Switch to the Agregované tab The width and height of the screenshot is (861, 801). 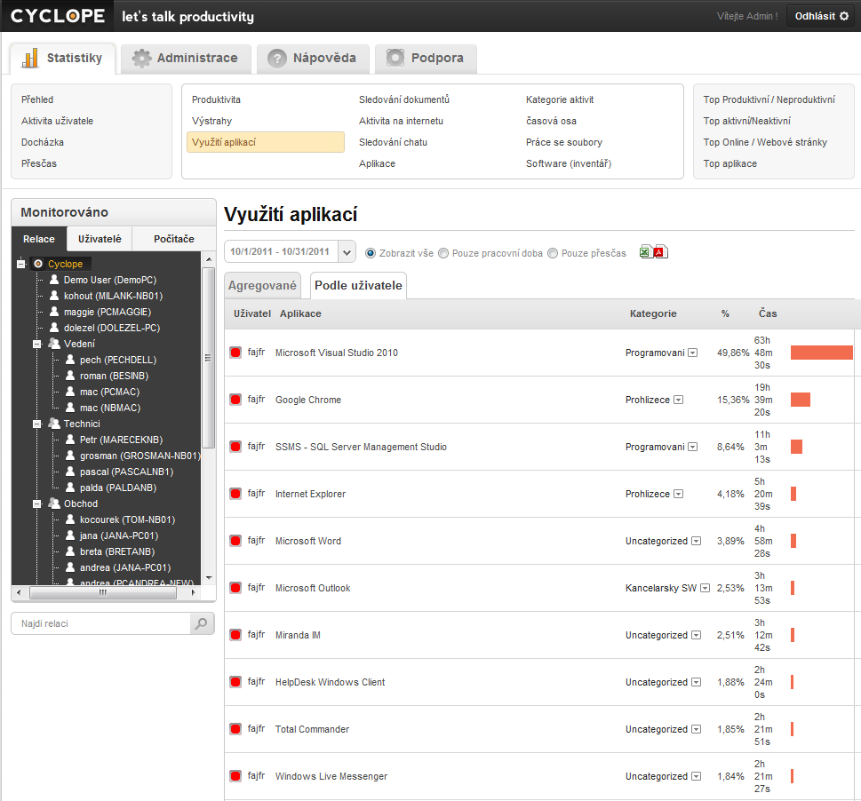coord(262,286)
